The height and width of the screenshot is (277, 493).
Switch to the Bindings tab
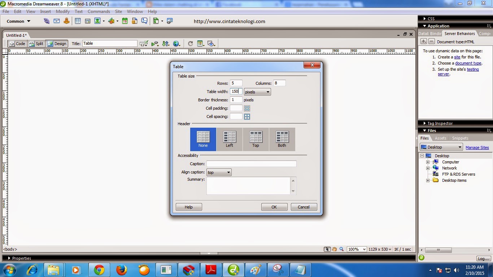tap(436, 34)
